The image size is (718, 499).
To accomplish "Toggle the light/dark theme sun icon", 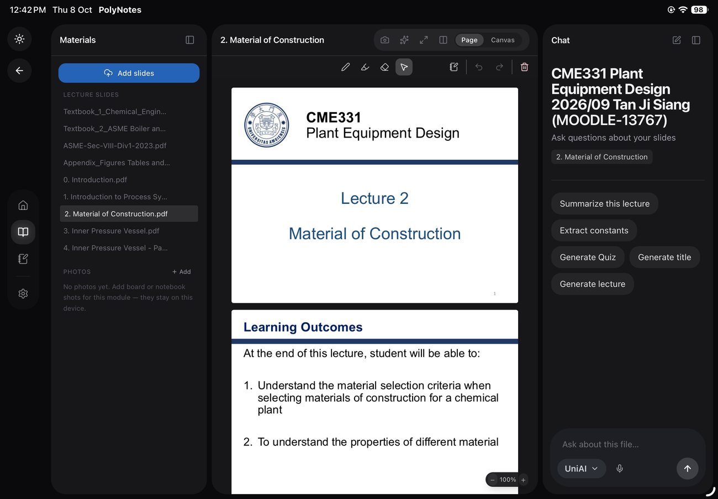I will (x=19, y=39).
